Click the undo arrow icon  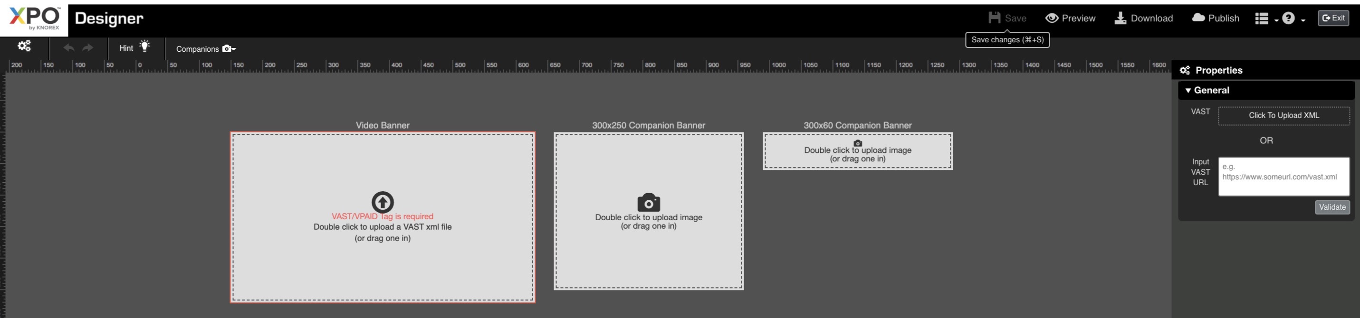point(68,48)
